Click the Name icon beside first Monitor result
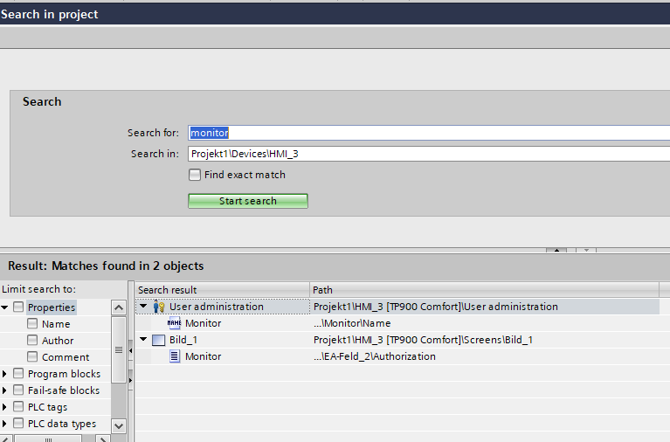Viewport: 670px width, 442px height. click(174, 323)
